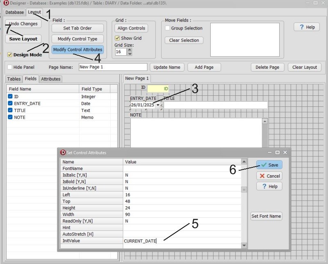Viewport: 328px width, 264px height.
Task: Click Set Tab Order button
Action: (77, 28)
